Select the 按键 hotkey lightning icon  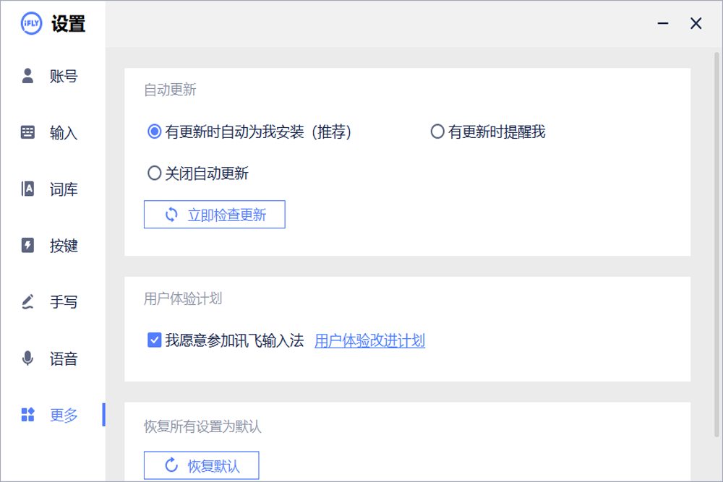(x=28, y=246)
